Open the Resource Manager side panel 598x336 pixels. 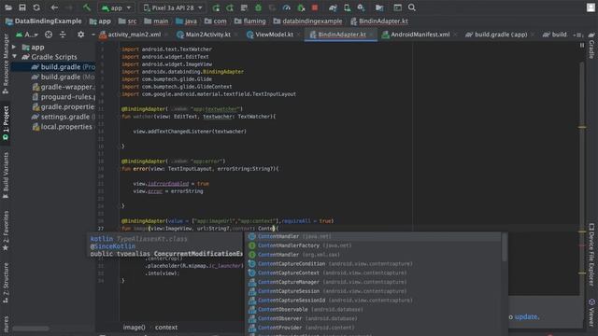point(6,63)
